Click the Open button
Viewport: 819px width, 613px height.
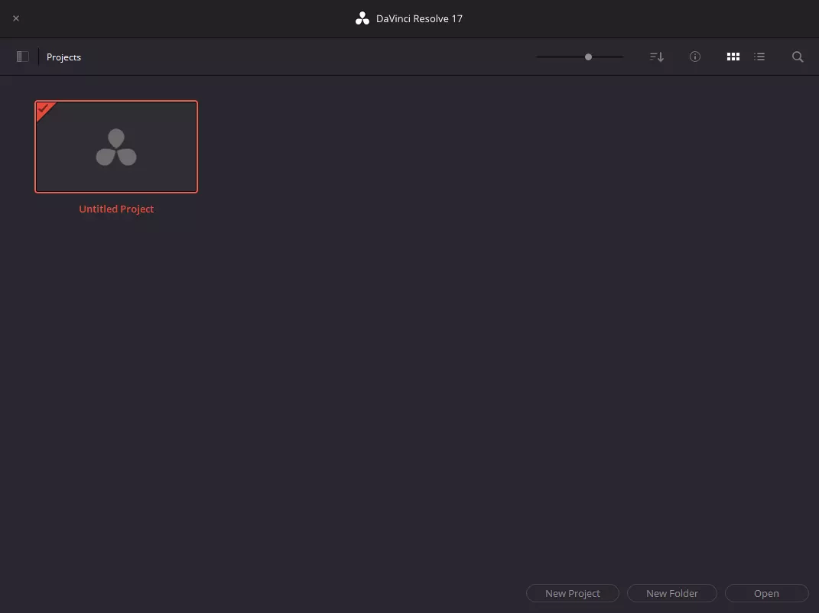[x=766, y=593]
